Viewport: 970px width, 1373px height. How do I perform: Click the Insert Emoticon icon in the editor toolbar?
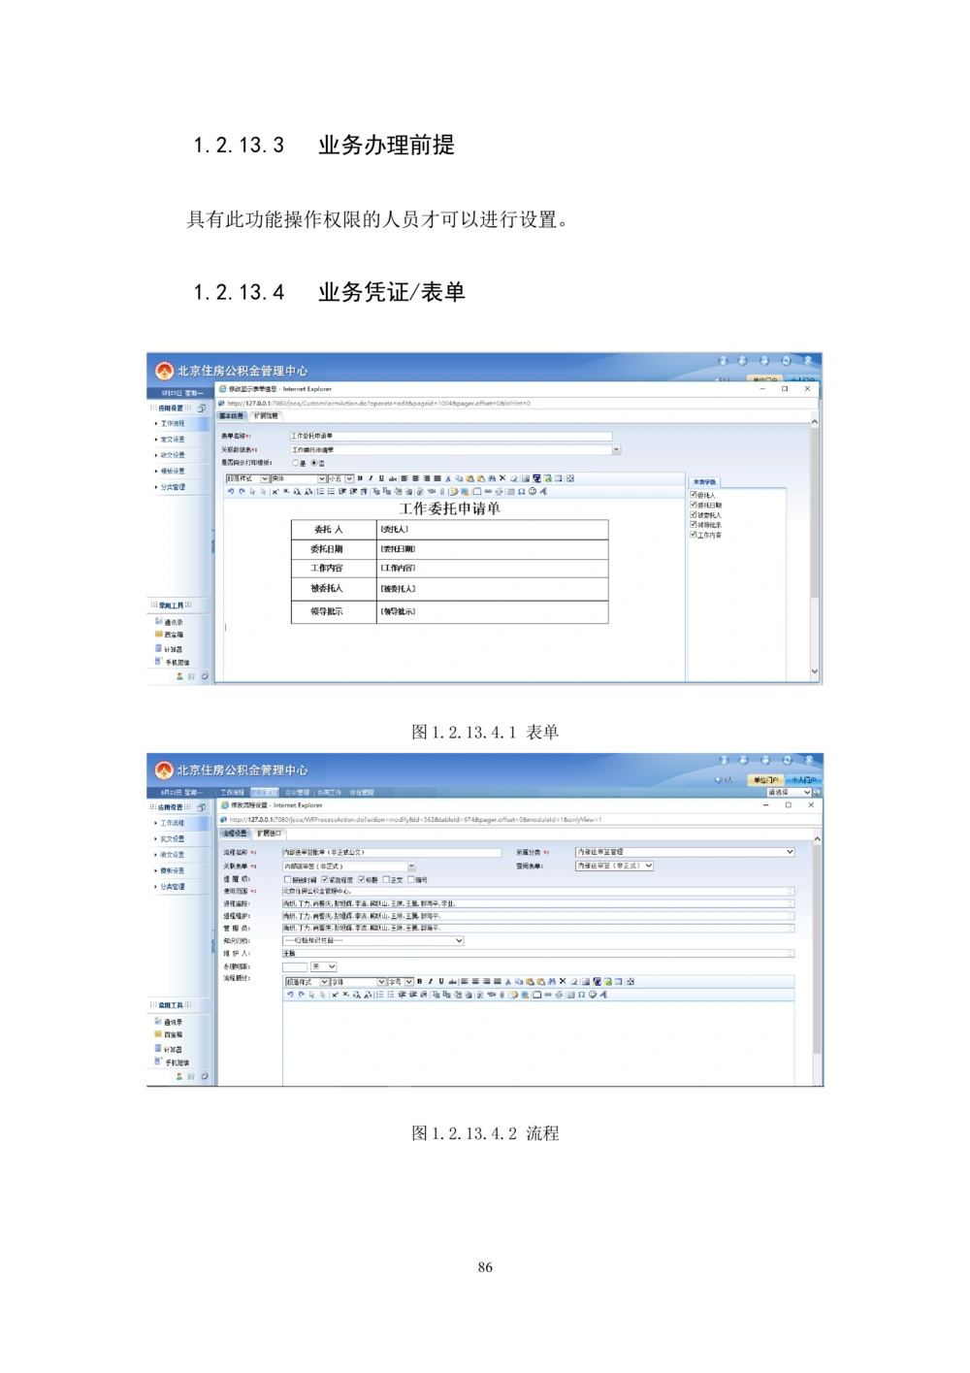531,492
